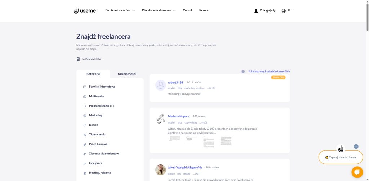The width and height of the screenshot is (369, 181).
Task: Click the globe language icon
Action: [284, 11]
